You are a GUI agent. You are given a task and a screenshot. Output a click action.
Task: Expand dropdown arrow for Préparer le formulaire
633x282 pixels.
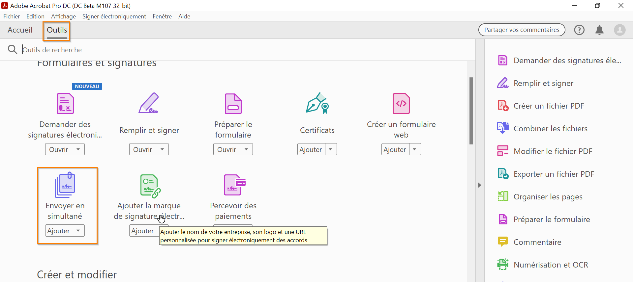(247, 149)
